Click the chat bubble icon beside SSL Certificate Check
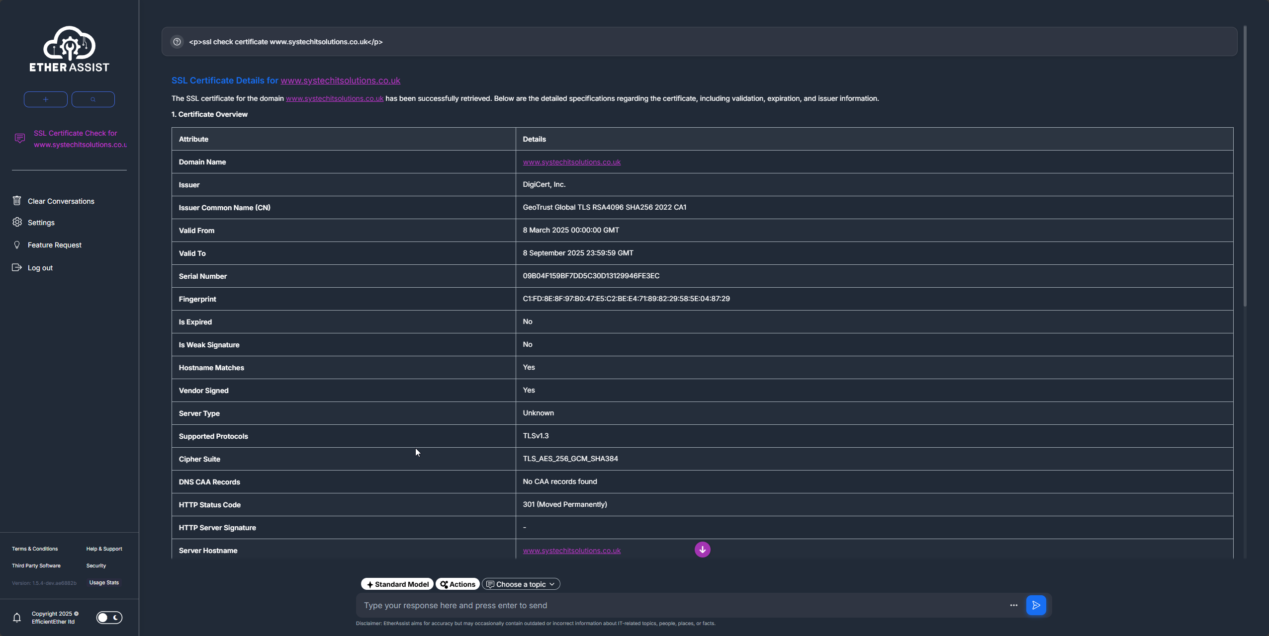This screenshot has width=1269, height=636. coord(20,138)
